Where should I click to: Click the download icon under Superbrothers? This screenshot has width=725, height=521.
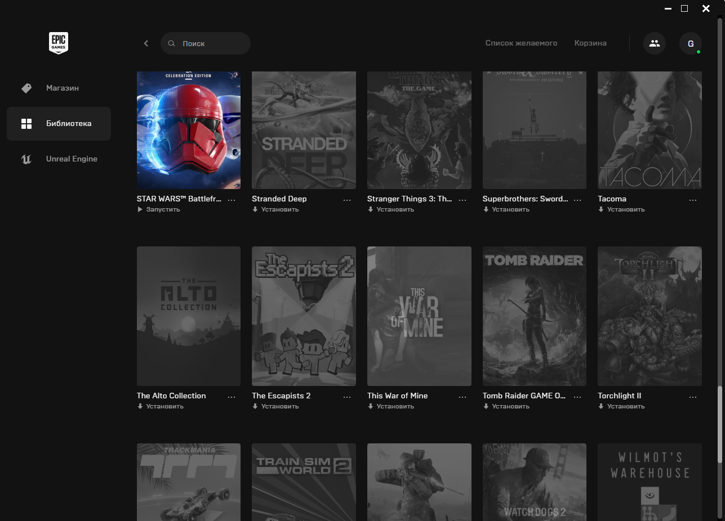pyautogui.click(x=486, y=209)
